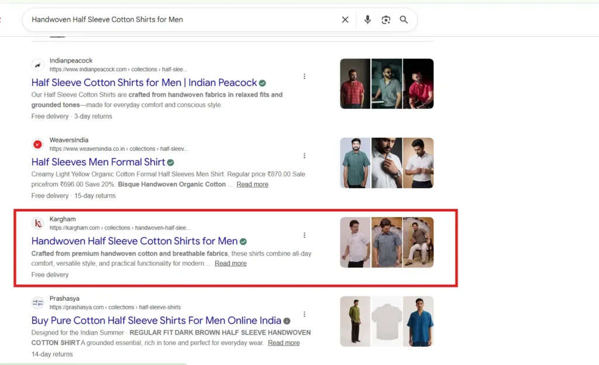The height and width of the screenshot is (365, 599).
Task: Submit search with the magnifier icon
Action: click(x=404, y=19)
